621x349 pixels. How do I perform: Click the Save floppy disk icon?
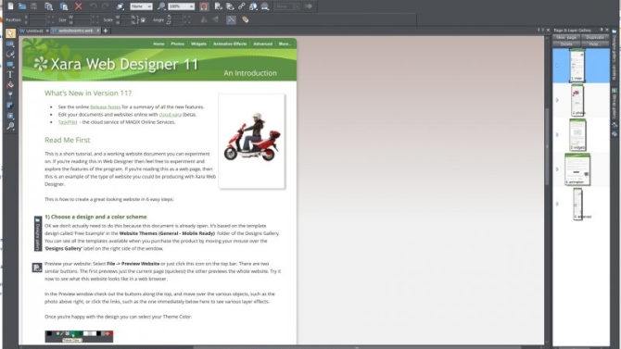coord(34,6)
